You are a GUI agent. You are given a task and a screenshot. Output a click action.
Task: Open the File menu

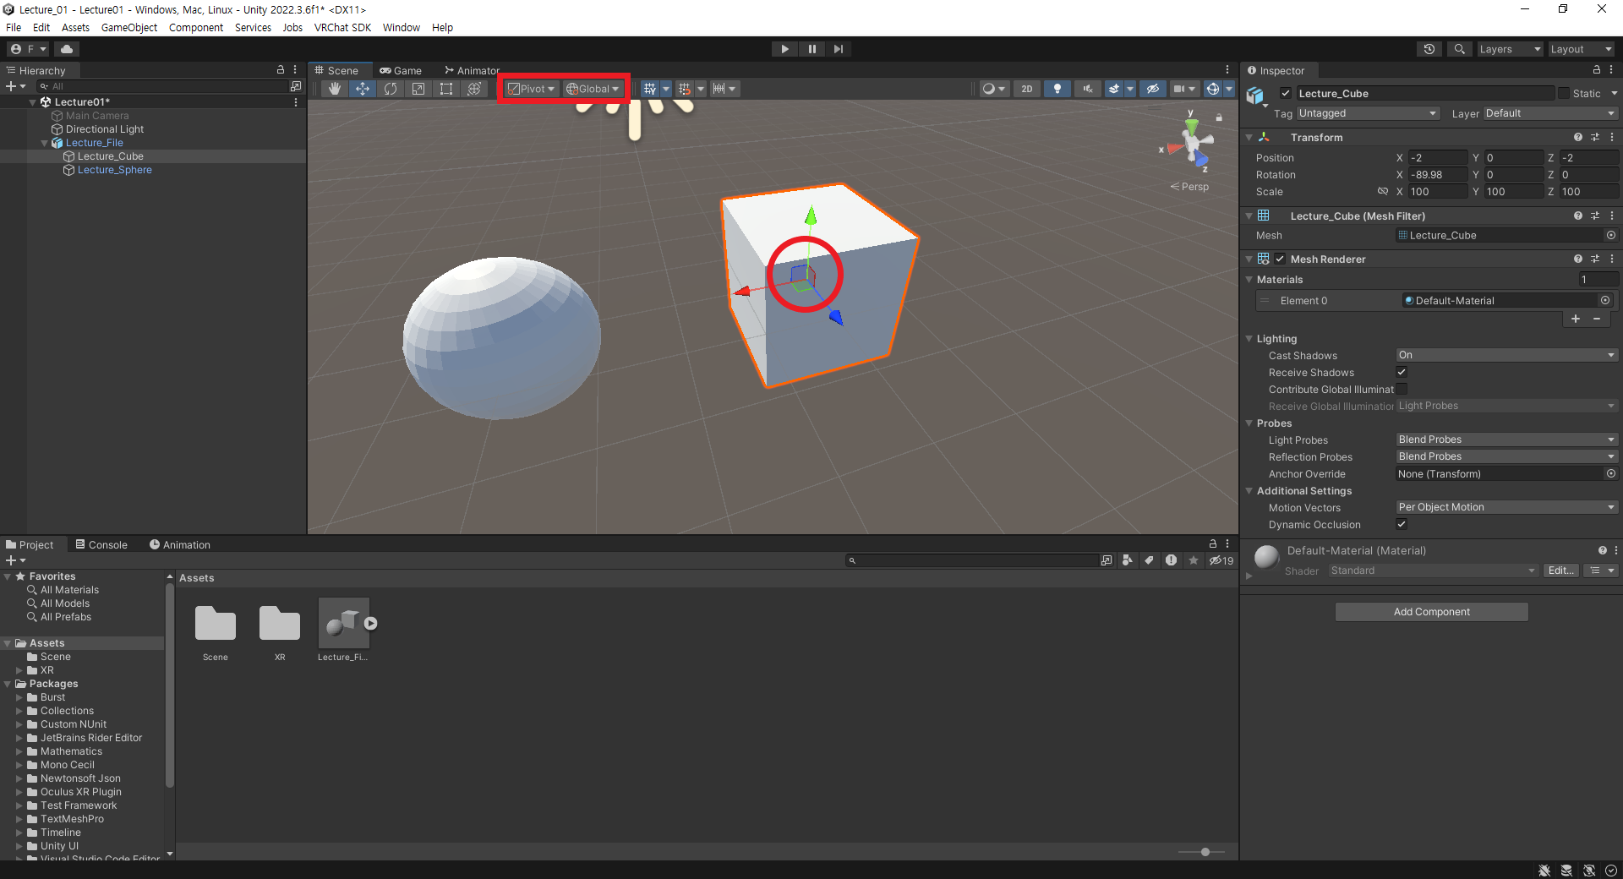[14, 27]
